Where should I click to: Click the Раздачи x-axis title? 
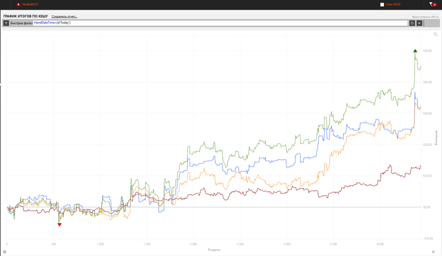[x=214, y=250]
